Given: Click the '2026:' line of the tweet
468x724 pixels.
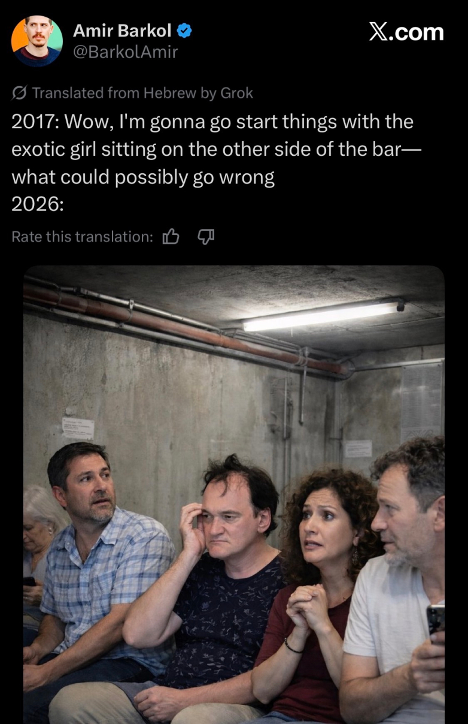Looking at the screenshot, I should tap(38, 204).
